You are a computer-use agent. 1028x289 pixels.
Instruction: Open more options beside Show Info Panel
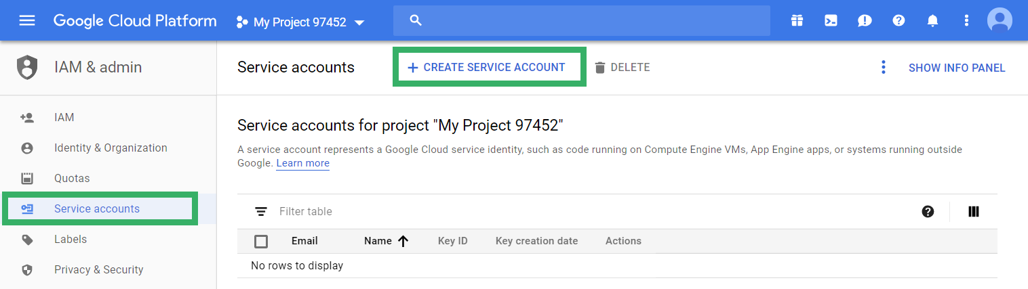click(x=883, y=67)
